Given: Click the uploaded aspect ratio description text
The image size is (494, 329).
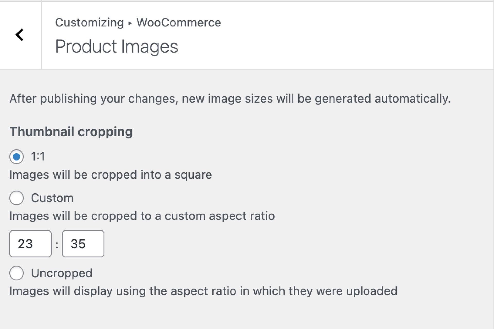Looking at the screenshot, I should tap(203, 291).
